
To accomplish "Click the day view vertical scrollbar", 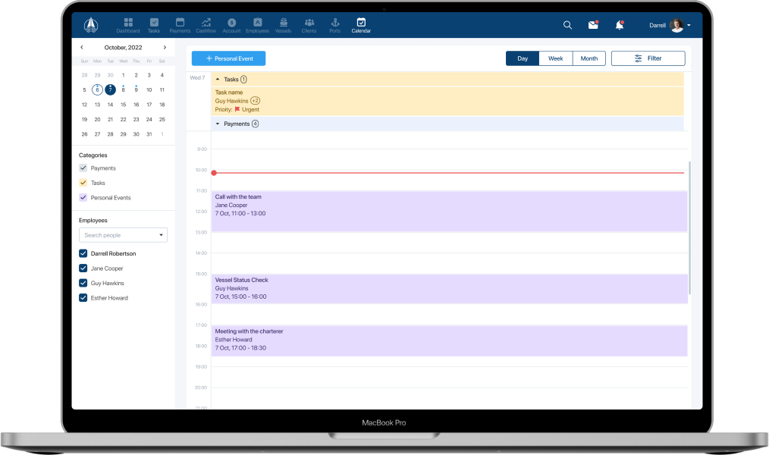I will 689,227.
